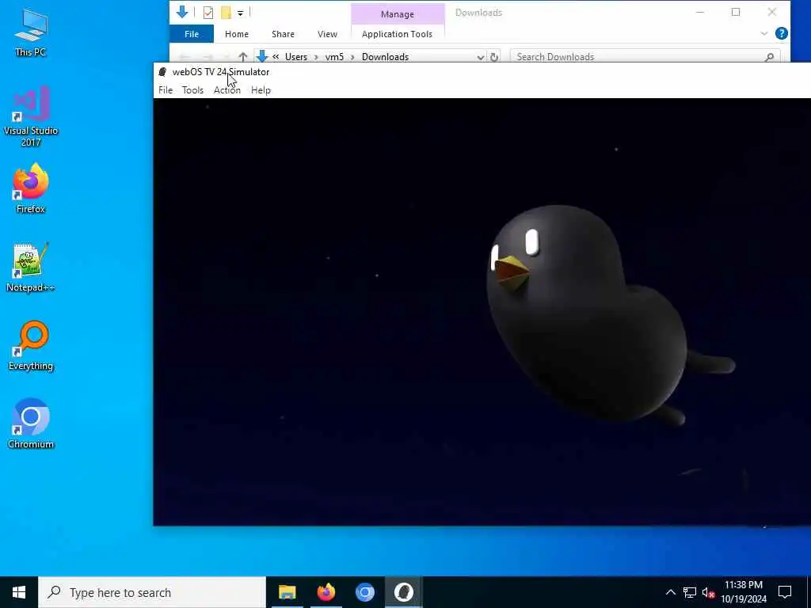Click the network status tray icon
The image size is (811, 608).
[x=690, y=592]
